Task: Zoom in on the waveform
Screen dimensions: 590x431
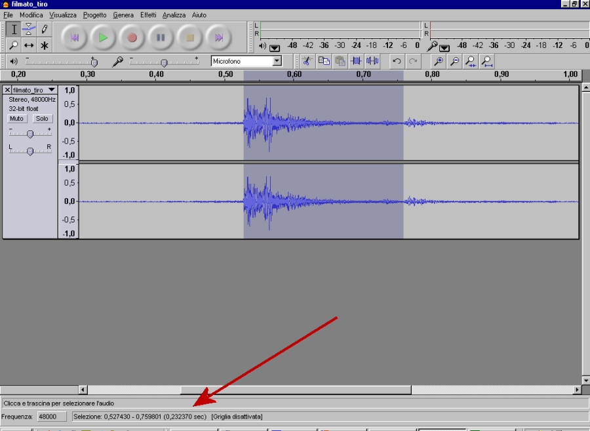Action: pyautogui.click(x=438, y=61)
